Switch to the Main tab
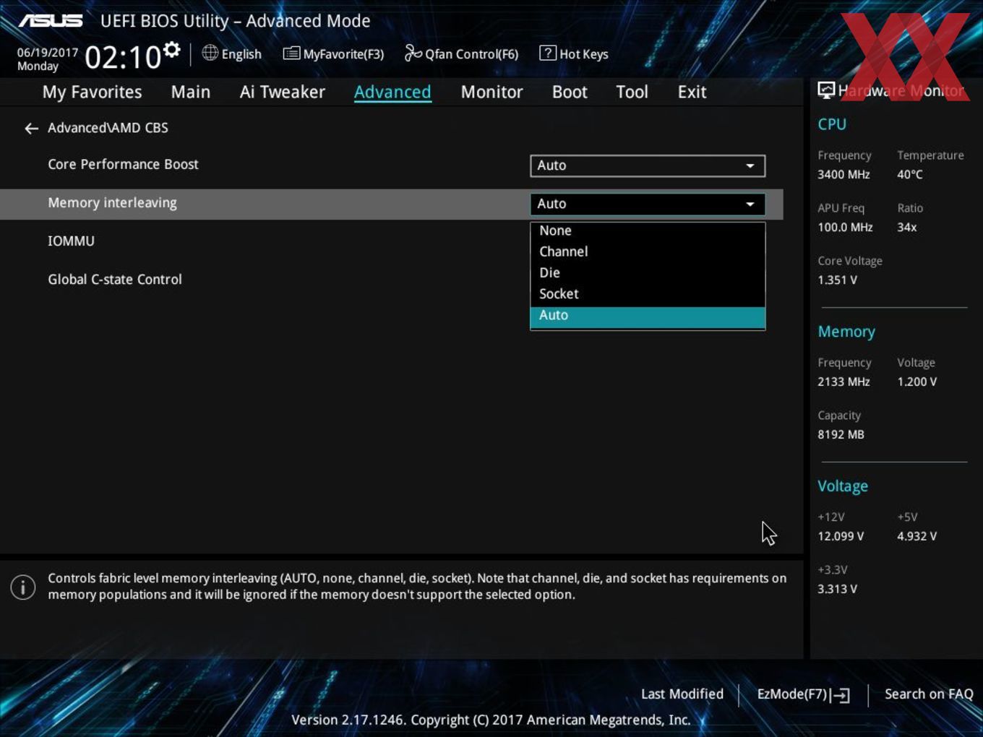 click(x=191, y=92)
